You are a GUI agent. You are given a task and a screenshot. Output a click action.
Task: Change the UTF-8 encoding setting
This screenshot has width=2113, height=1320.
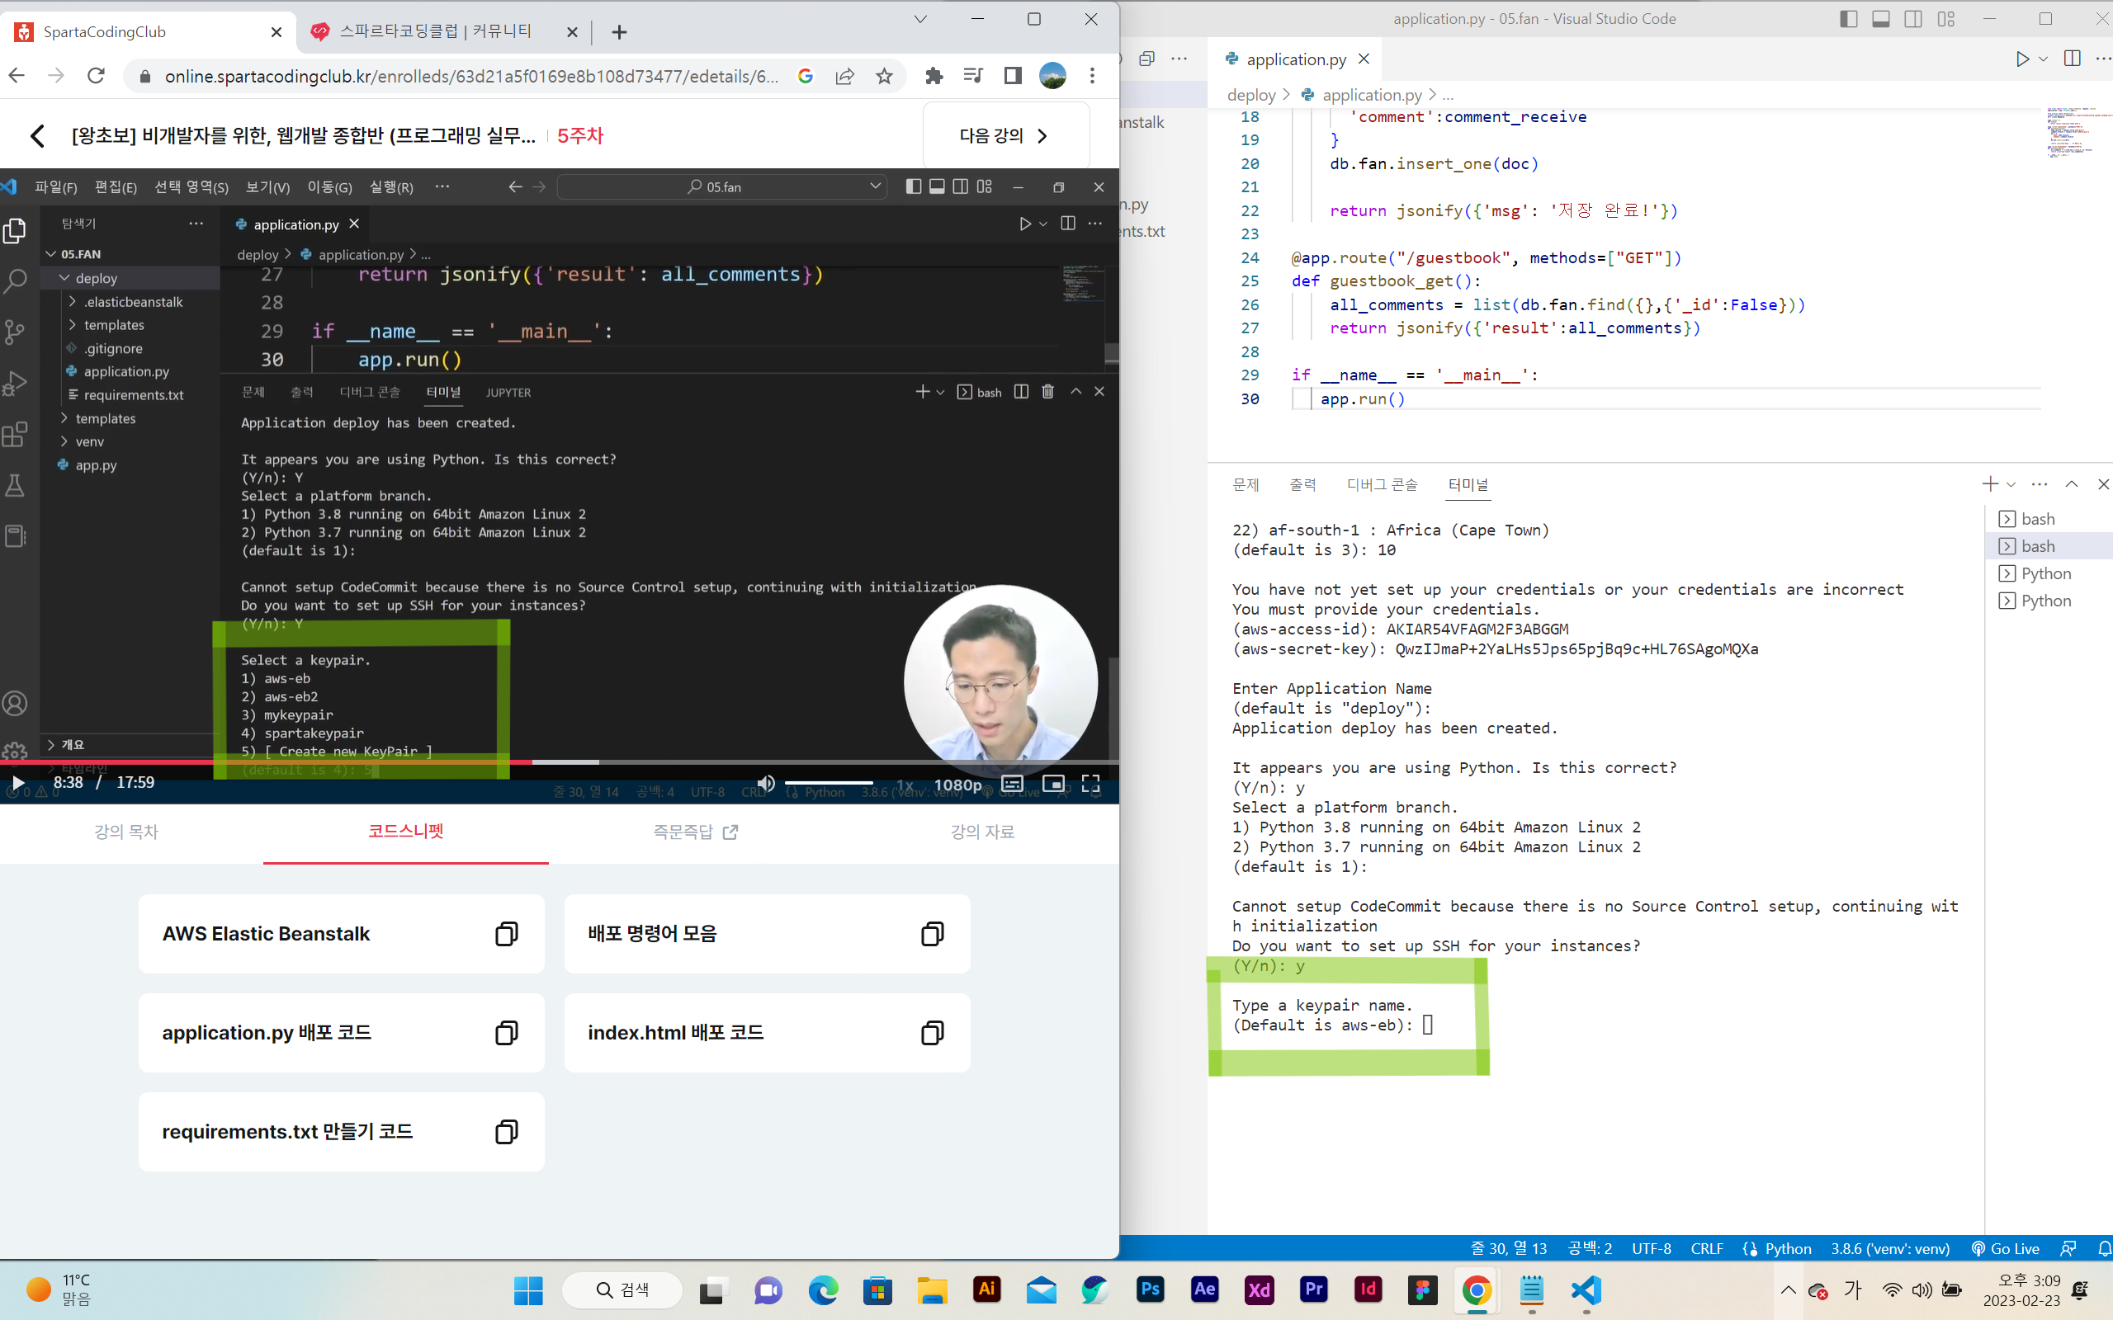coord(1651,1248)
